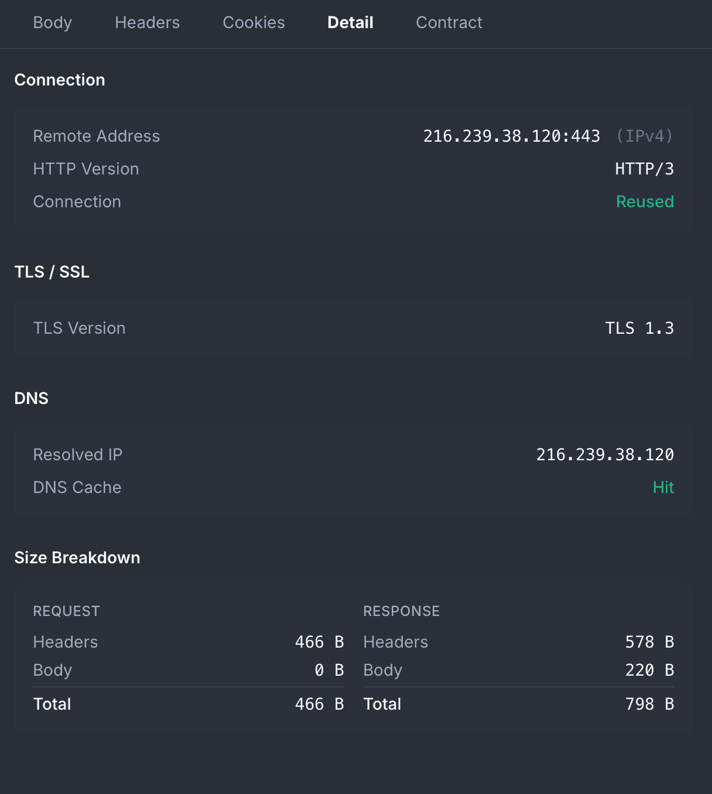The width and height of the screenshot is (712, 794).
Task: Click the Detail tab
Action: coord(350,22)
